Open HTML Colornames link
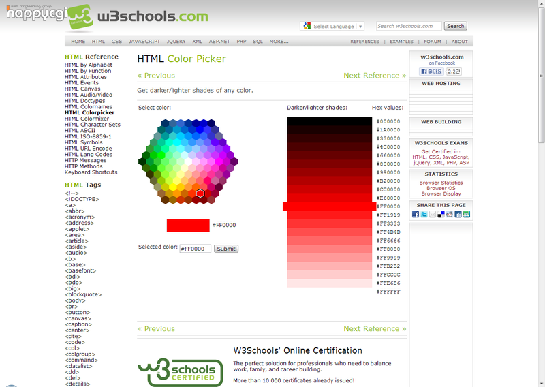Screen dimensions: 545x387 pos(89,107)
